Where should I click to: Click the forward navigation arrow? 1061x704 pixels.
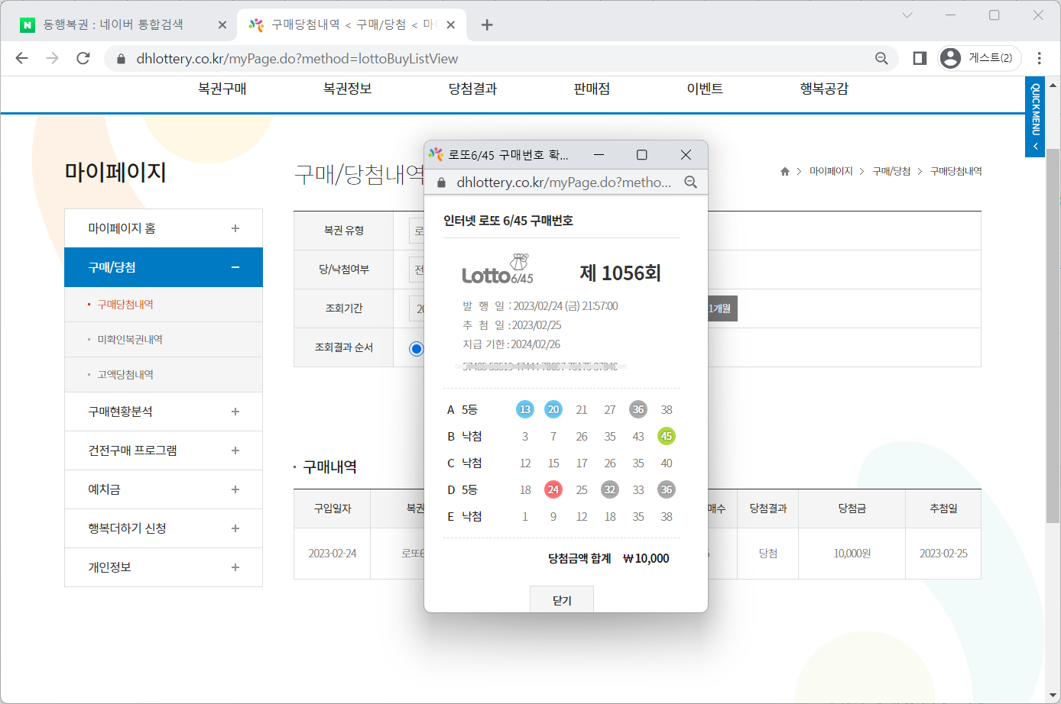52,58
